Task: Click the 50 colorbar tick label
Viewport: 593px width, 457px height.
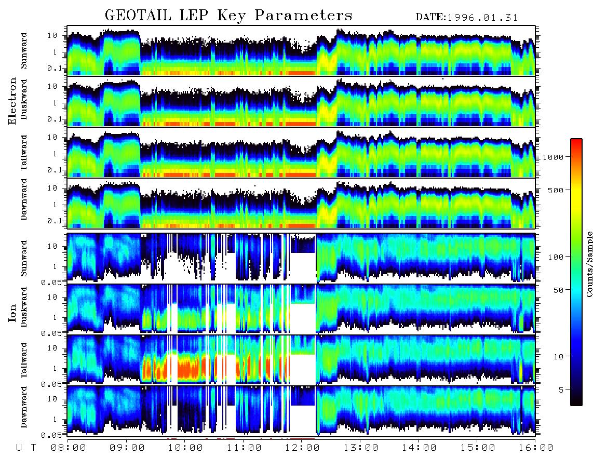Action: 558,290
